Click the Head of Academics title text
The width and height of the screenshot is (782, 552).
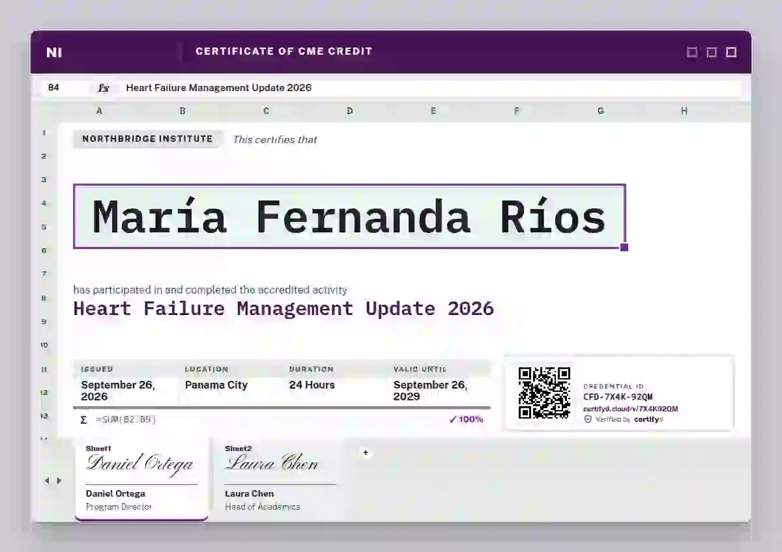click(x=263, y=506)
